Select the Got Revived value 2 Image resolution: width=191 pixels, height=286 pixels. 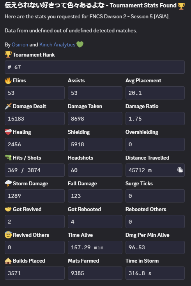[x=35, y=222]
